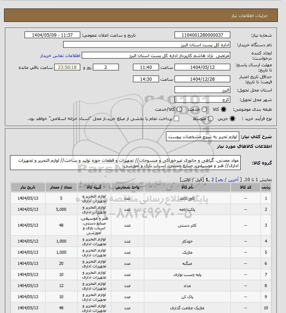
Task: Click the request creator field مرتضی نژاد هاشم
Action: [x=156, y=56]
